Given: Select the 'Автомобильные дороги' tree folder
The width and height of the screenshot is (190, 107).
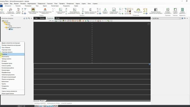Looking at the screenshot, I should pos(14,28).
